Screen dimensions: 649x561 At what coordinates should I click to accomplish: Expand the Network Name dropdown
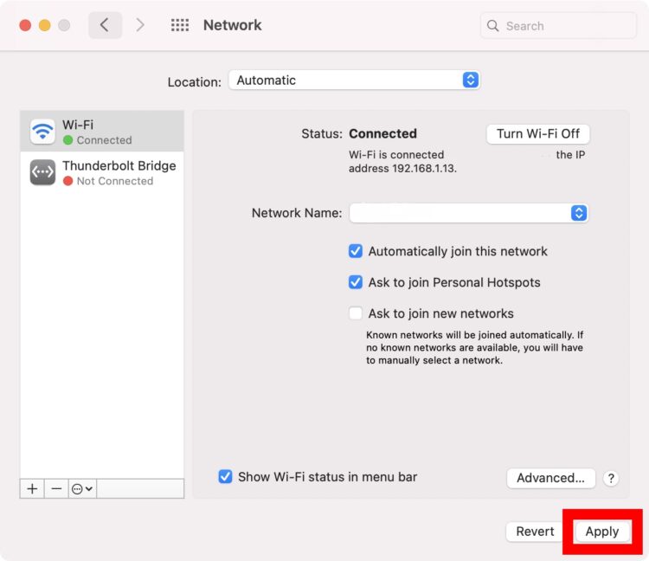pyautogui.click(x=468, y=213)
